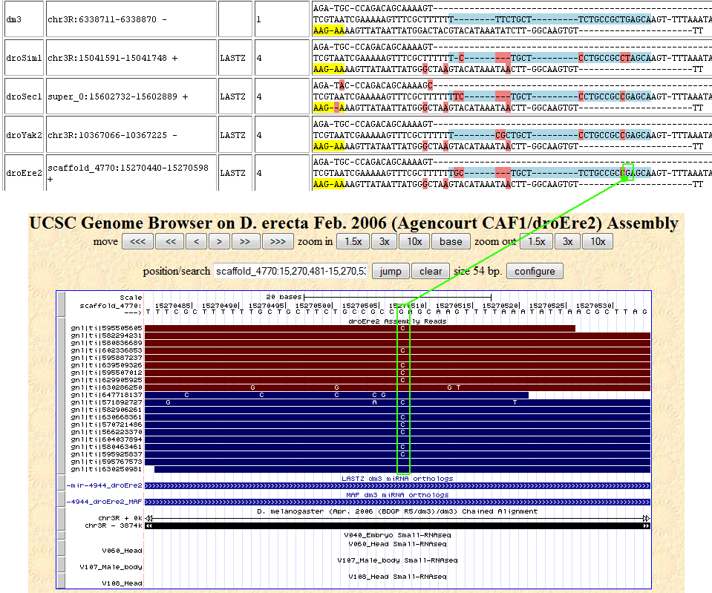The height and width of the screenshot is (593, 712).
Task: Click the chr3R - 3874k chain alignment bar
Action: click(x=397, y=525)
